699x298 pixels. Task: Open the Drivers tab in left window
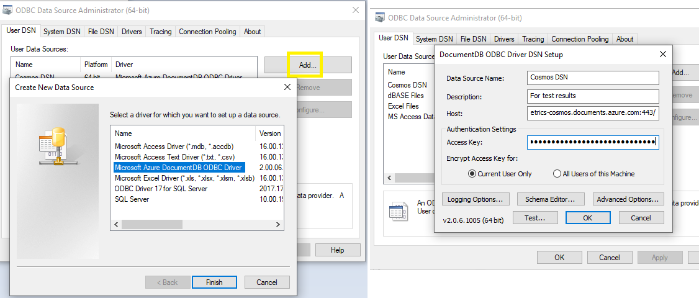tap(132, 32)
